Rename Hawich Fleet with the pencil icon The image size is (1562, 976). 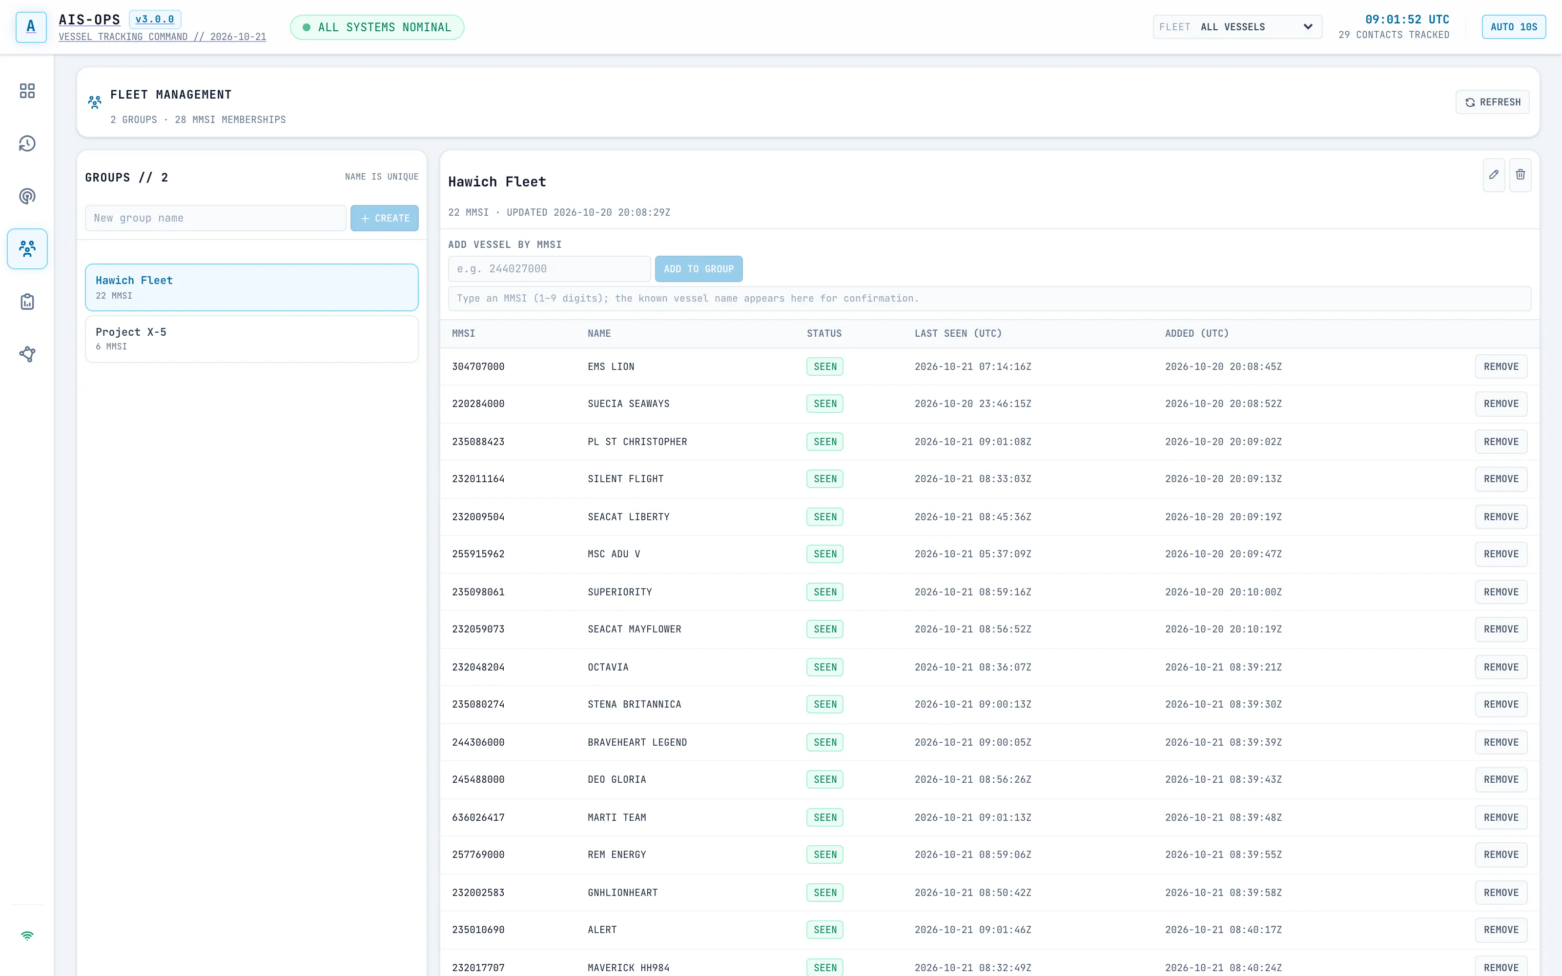pyautogui.click(x=1494, y=175)
